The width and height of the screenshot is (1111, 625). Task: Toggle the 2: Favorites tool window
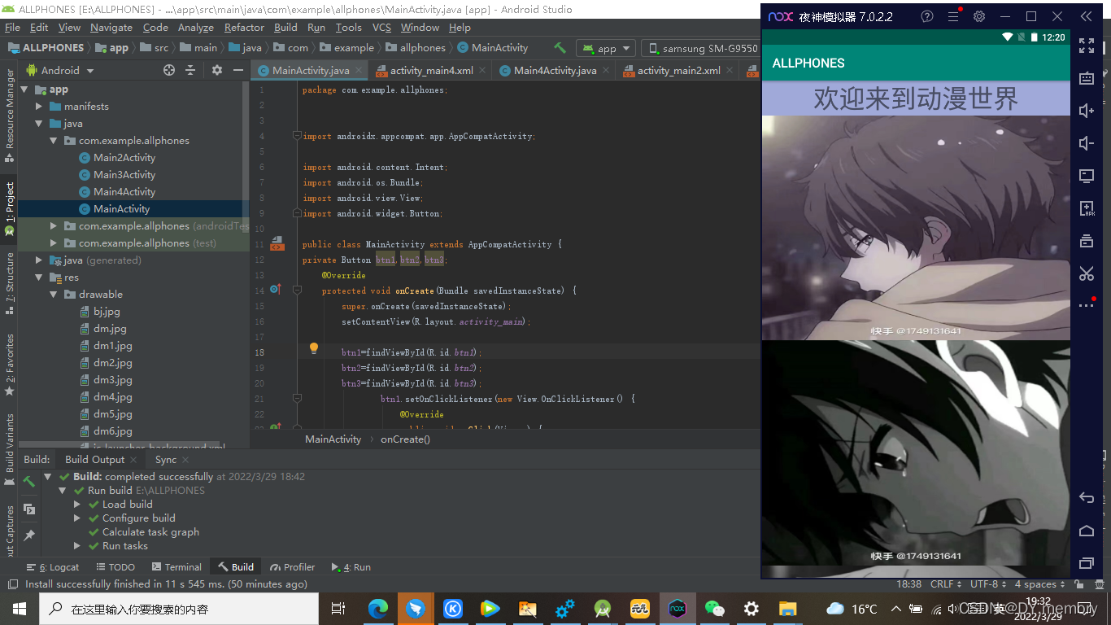[10, 365]
